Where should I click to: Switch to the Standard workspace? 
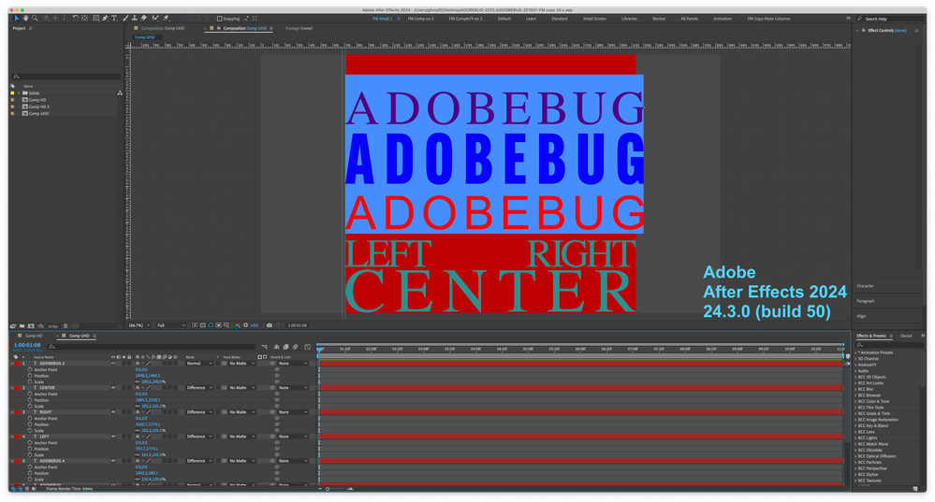coord(560,19)
